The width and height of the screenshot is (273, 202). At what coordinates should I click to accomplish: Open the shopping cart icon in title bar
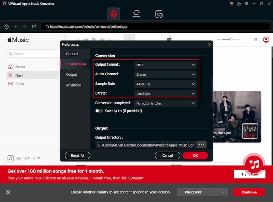point(231,4)
